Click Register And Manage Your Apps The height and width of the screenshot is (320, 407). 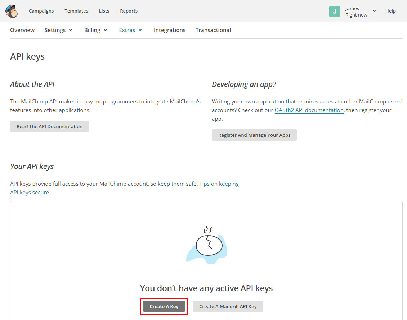(x=254, y=135)
